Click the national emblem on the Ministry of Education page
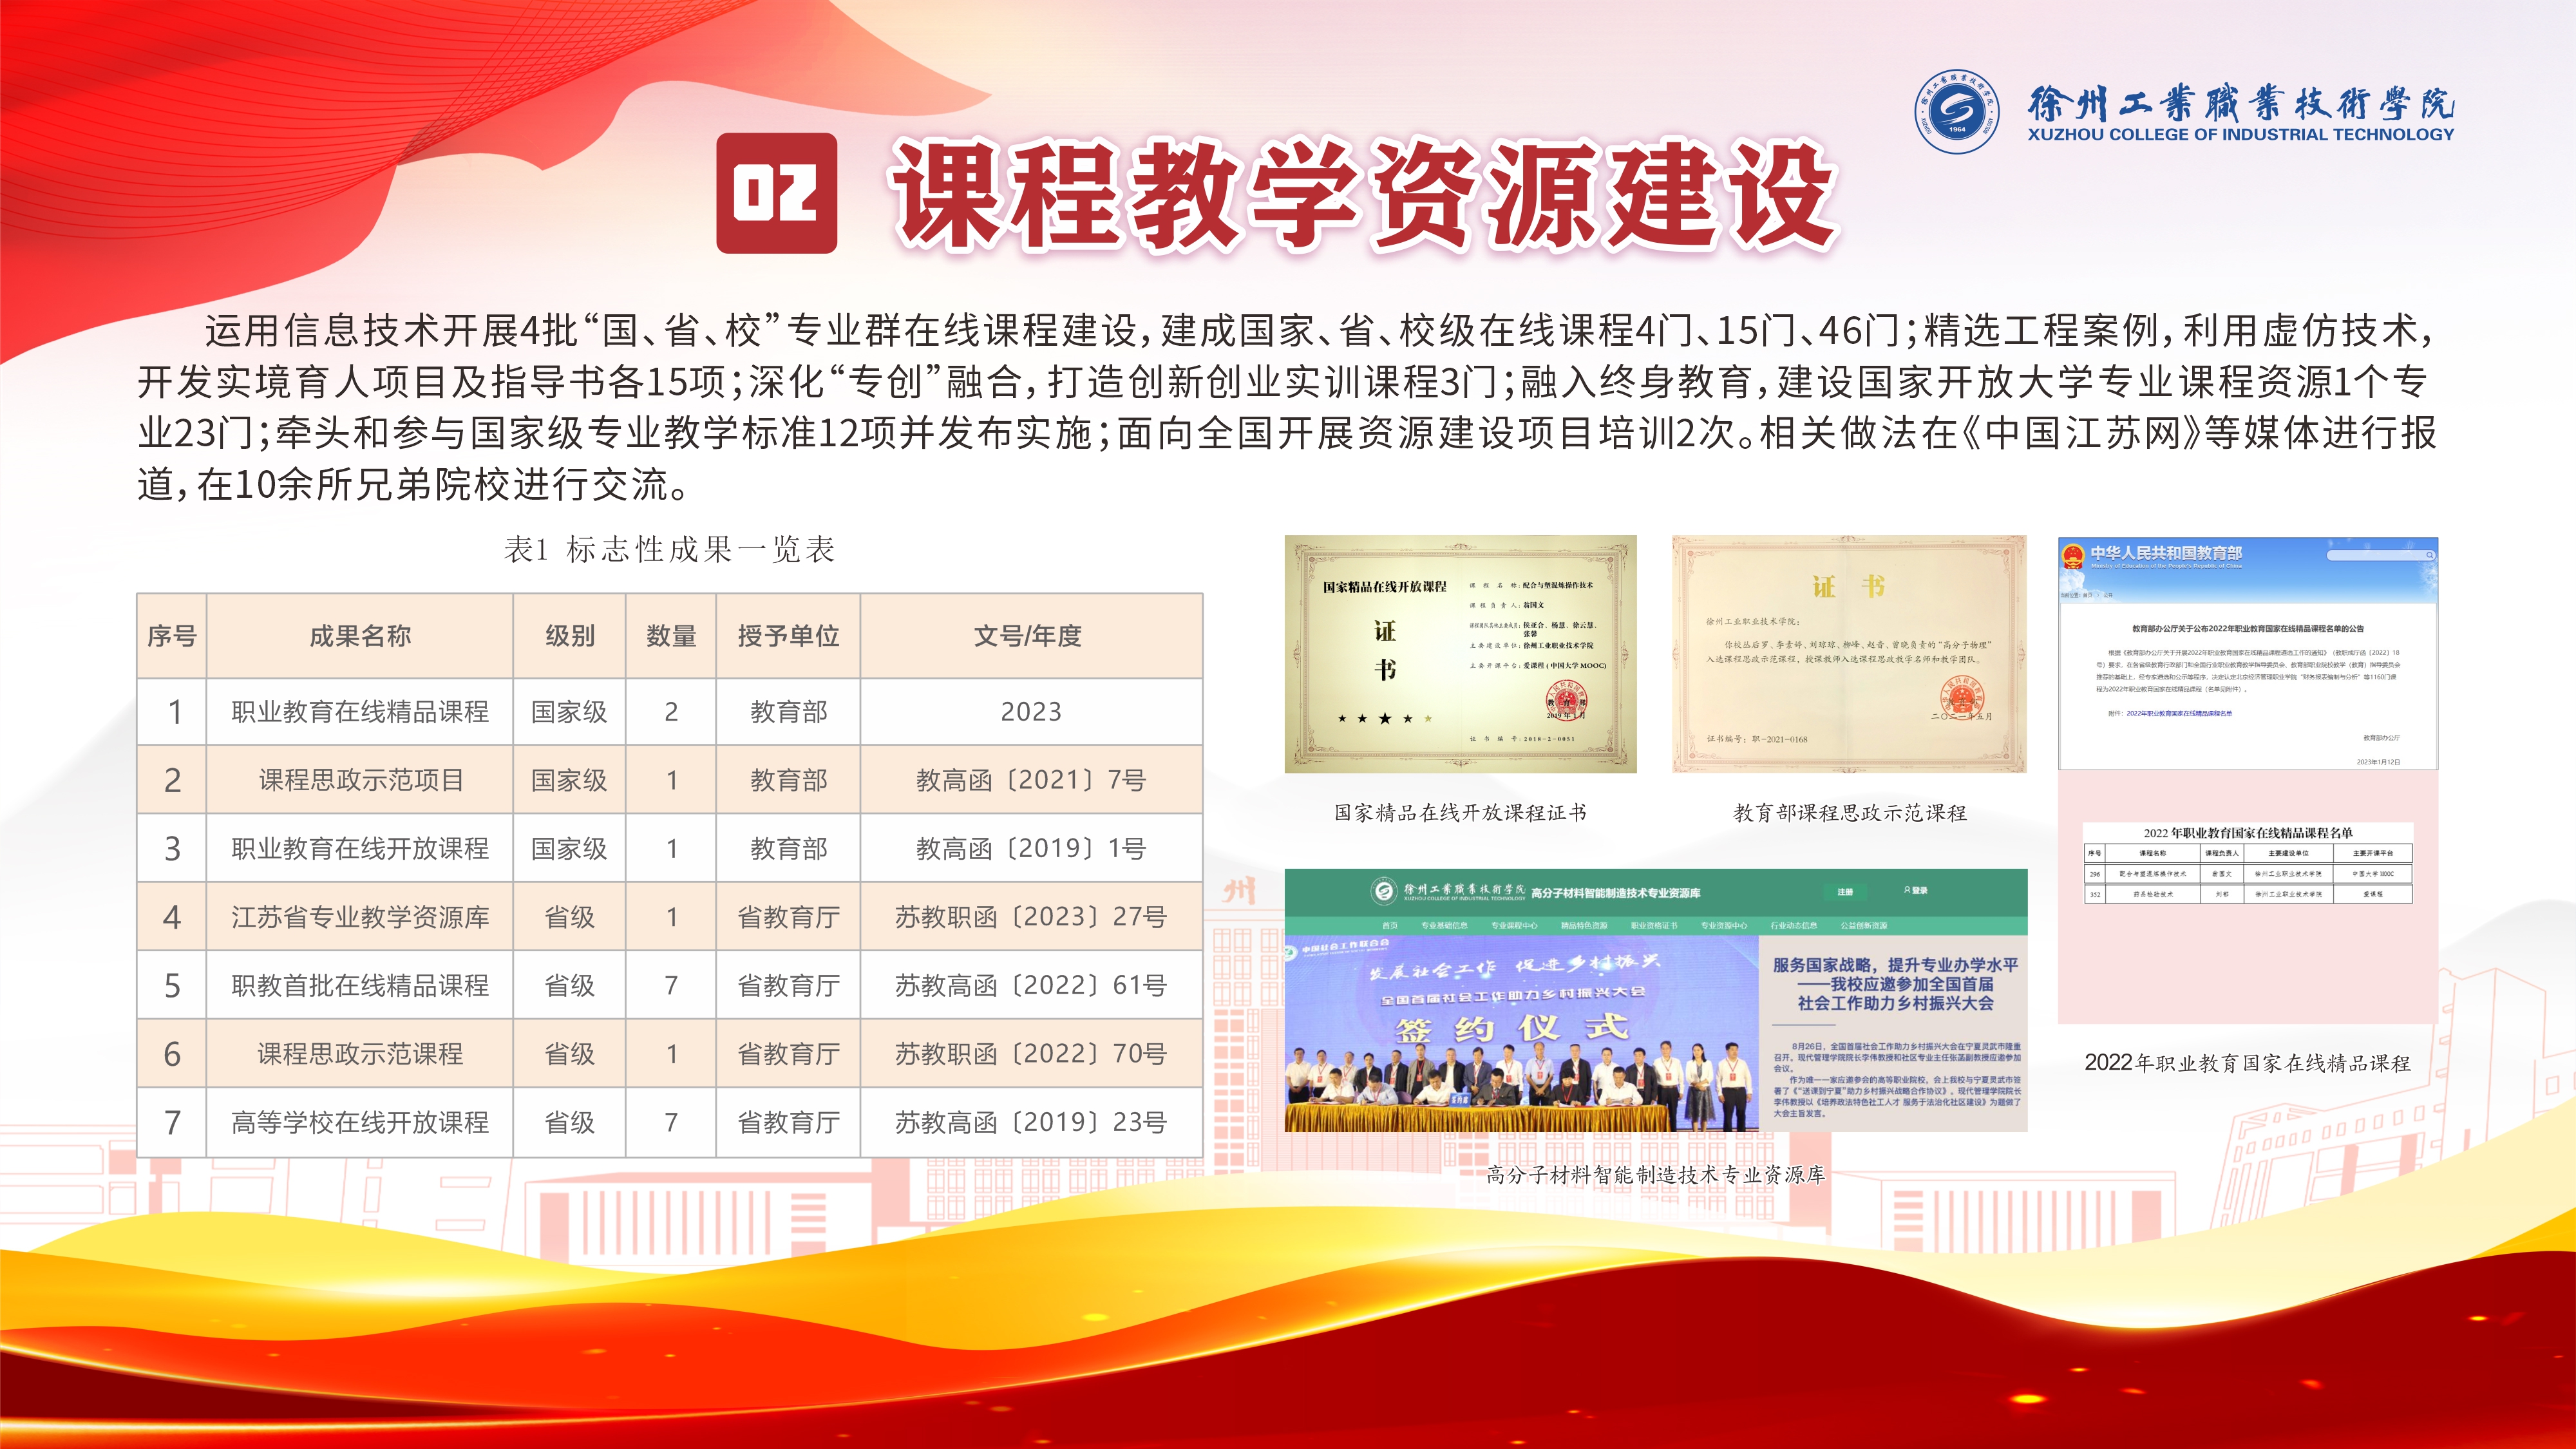This screenshot has width=2576, height=1449. [2074, 557]
